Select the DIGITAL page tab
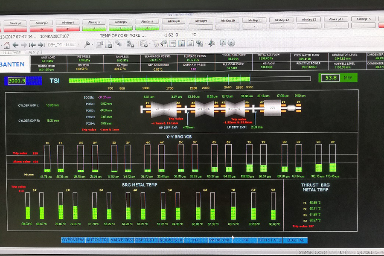 (x=295, y=240)
